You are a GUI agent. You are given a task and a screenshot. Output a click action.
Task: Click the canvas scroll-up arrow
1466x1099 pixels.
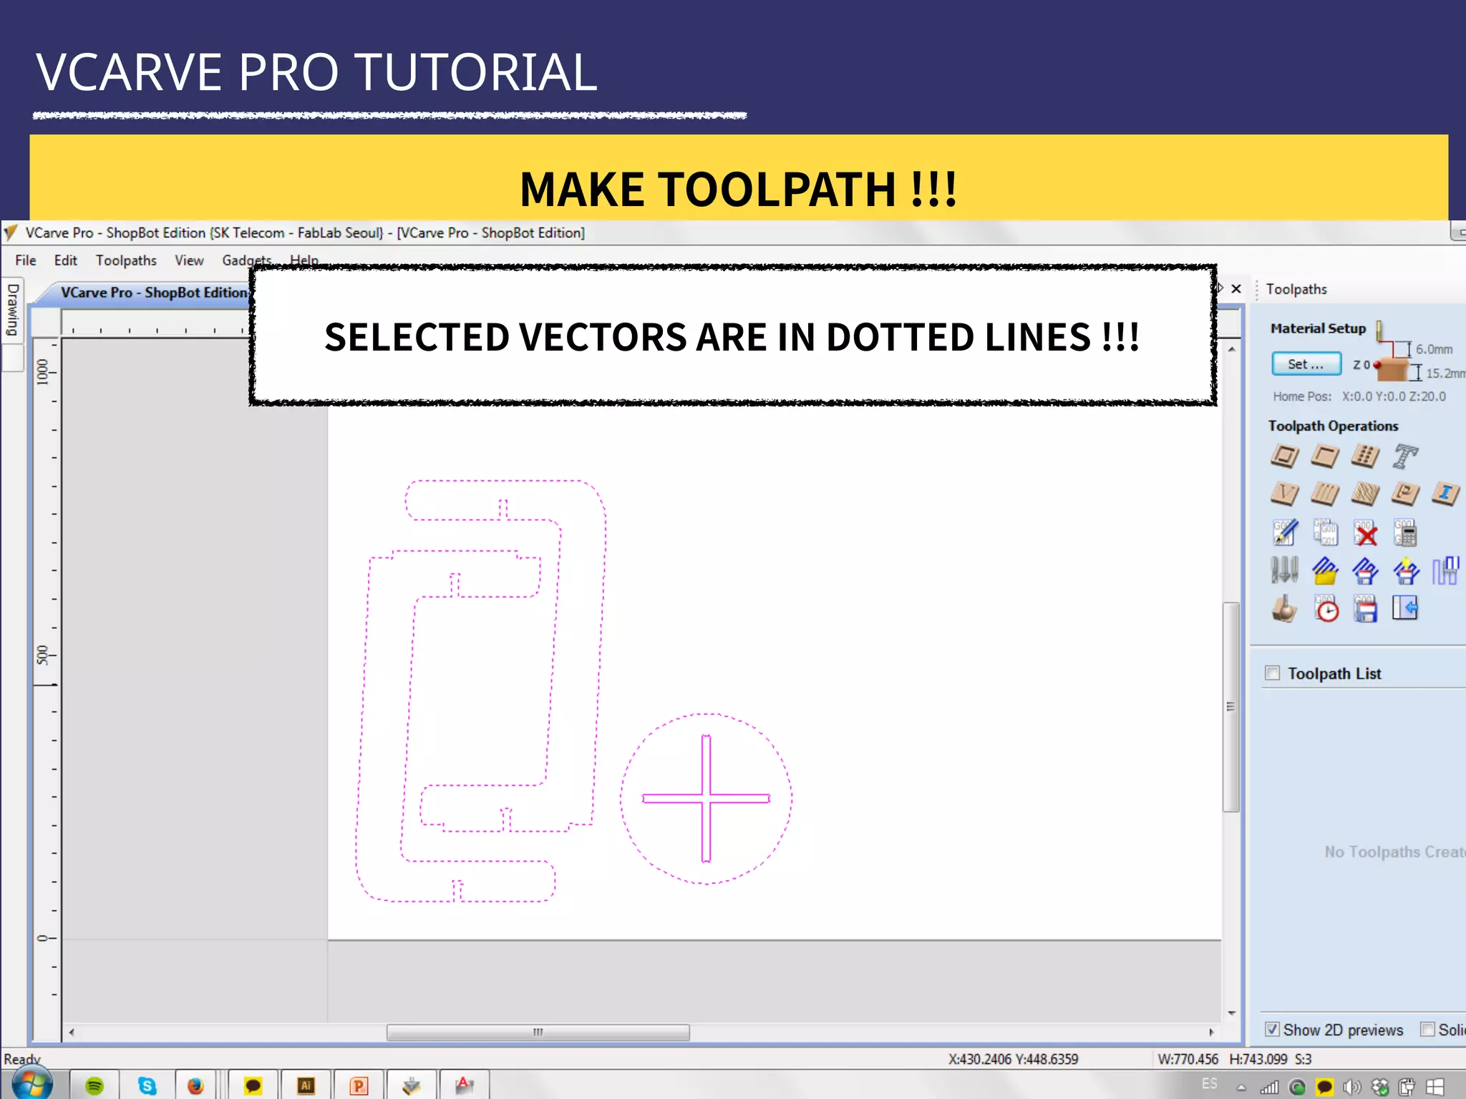click(1232, 350)
